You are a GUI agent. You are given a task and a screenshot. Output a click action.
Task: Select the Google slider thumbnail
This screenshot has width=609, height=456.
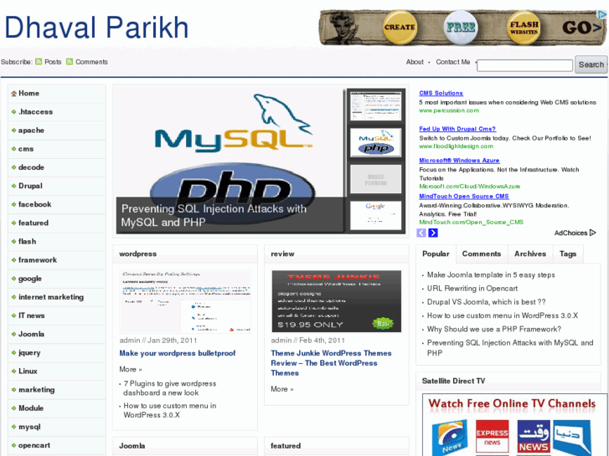[375, 215]
